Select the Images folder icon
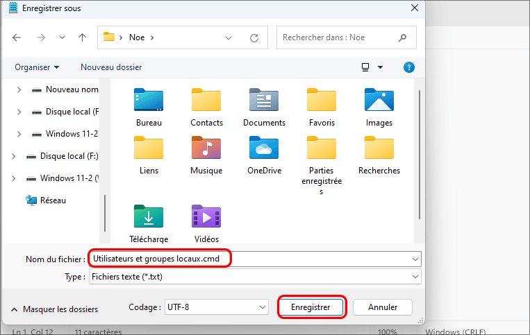This screenshot has height=335, width=530. [x=379, y=102]
